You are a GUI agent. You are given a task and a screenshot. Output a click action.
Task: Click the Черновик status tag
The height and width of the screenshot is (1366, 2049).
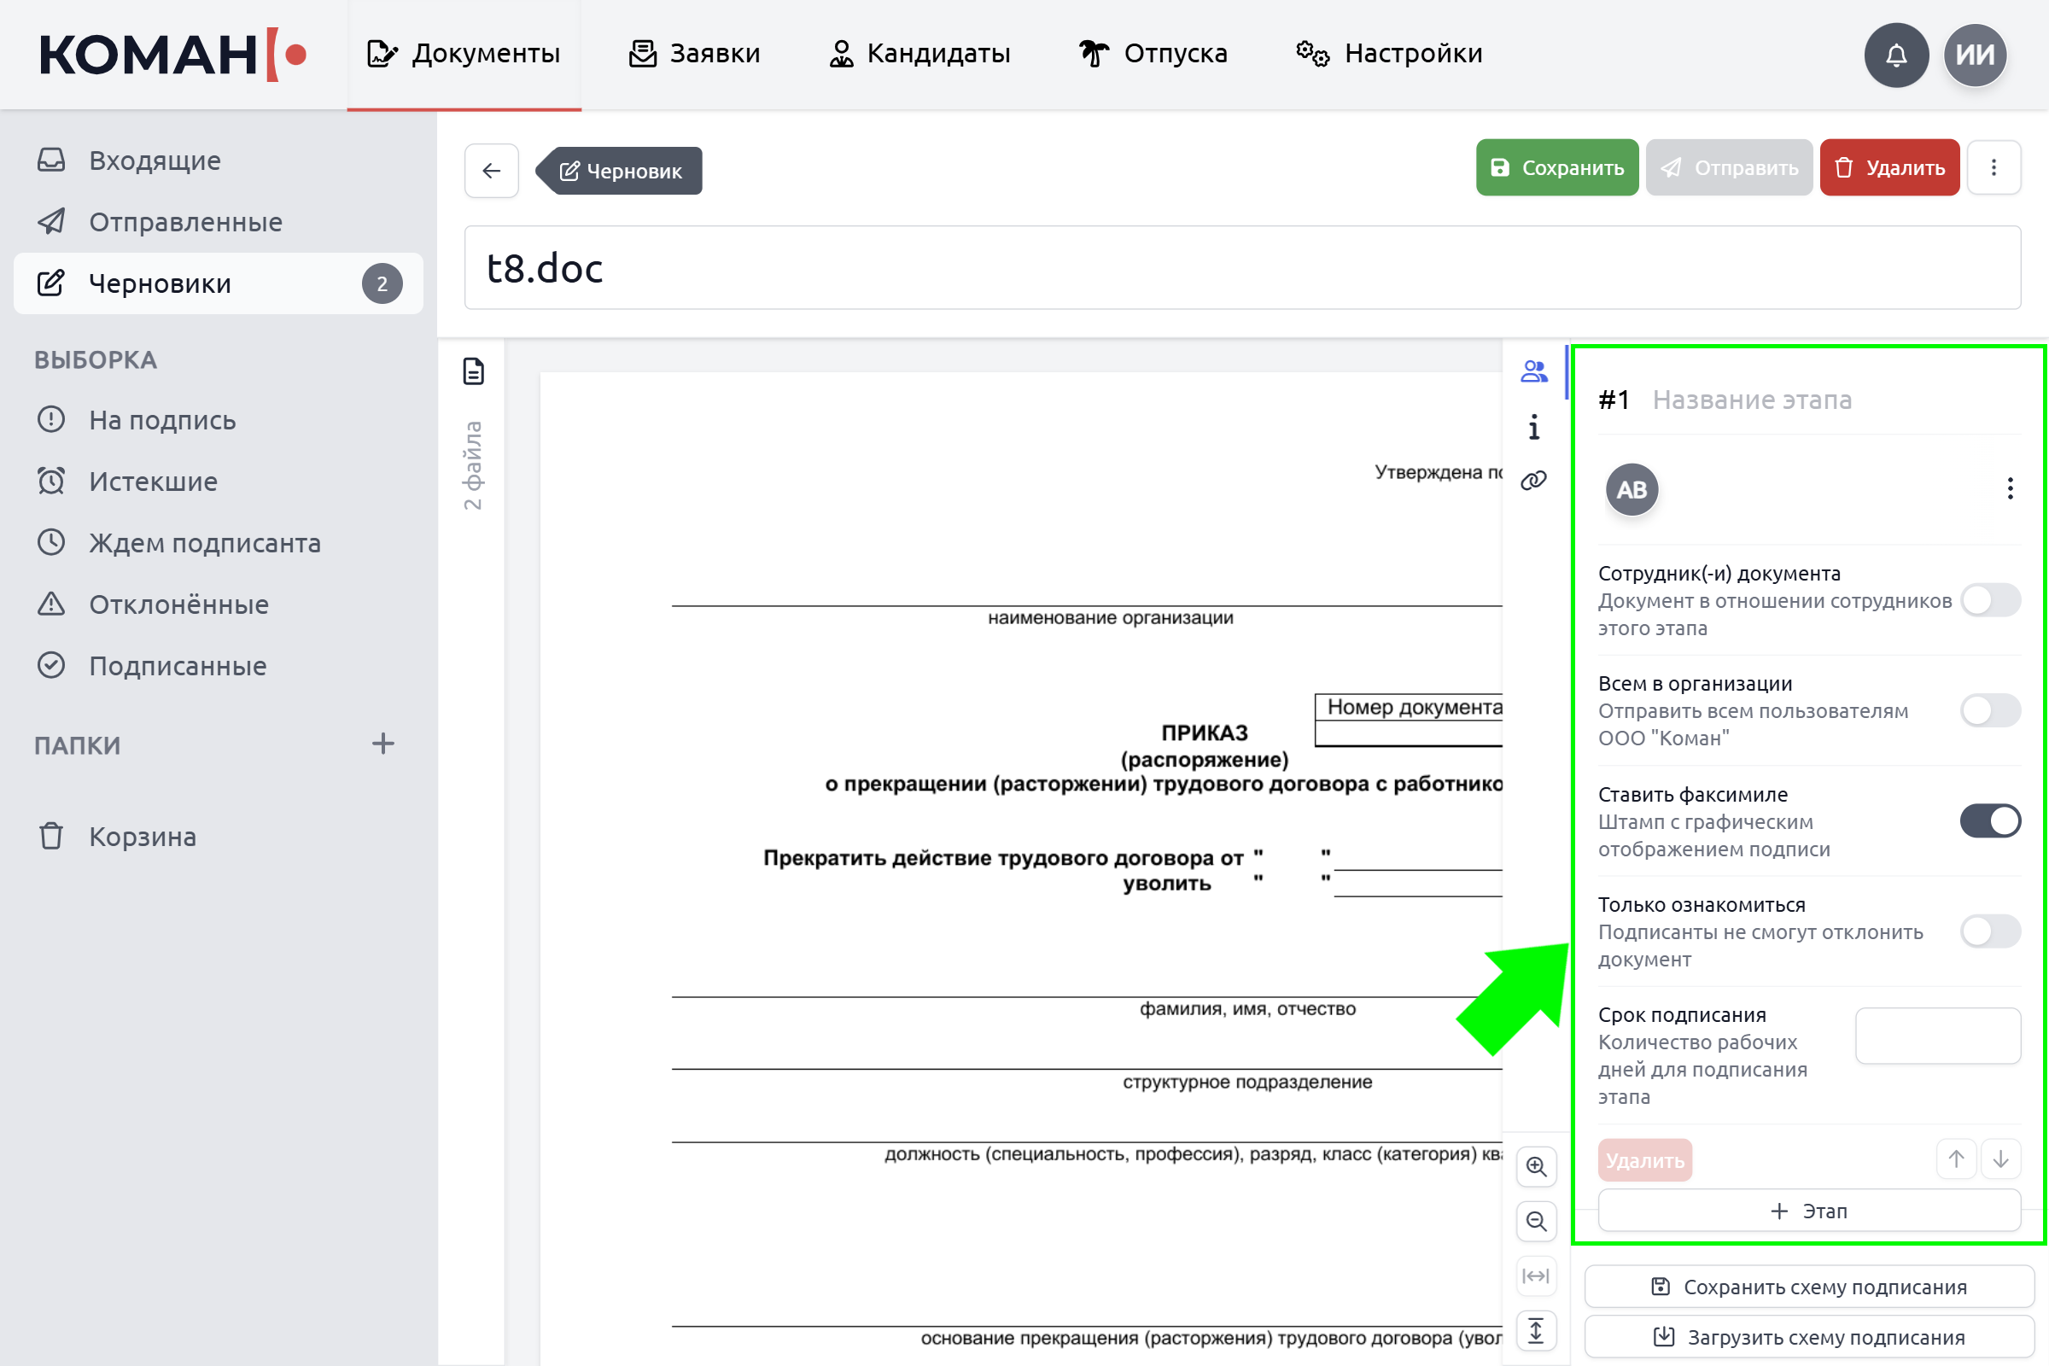pos(621,171)
